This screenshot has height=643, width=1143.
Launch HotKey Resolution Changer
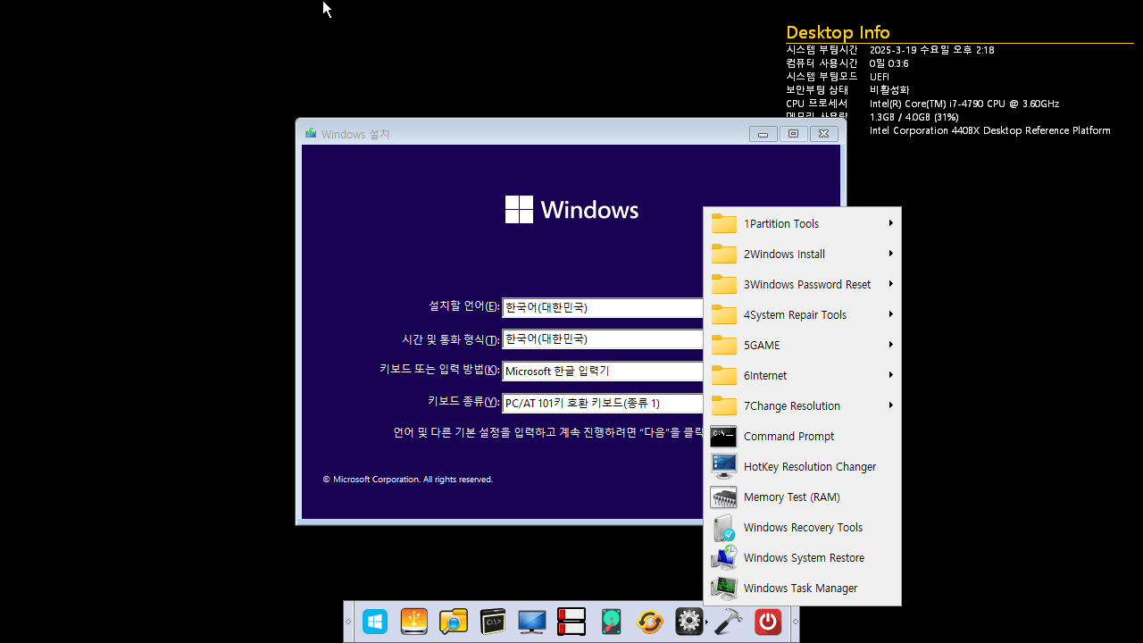[x=802, y=466]
